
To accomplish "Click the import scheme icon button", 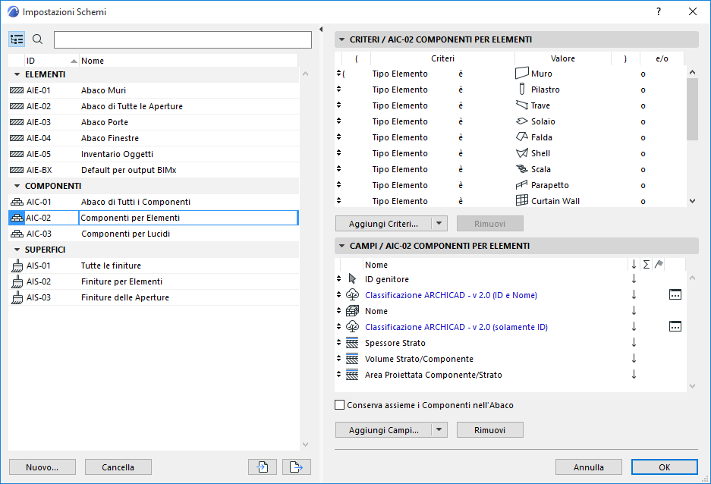I will pyautogui.click(x=263, y=467).
